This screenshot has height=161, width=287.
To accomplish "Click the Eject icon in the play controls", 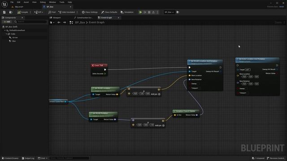I will pyautogui.click(x=153, y=12).
